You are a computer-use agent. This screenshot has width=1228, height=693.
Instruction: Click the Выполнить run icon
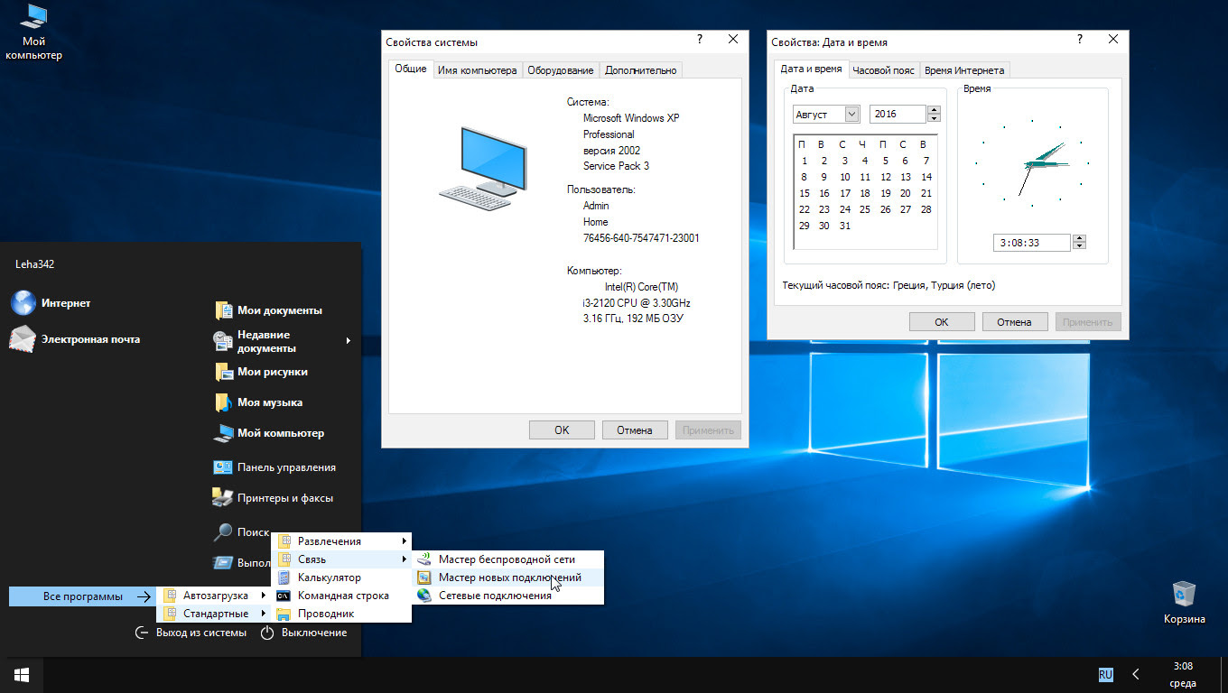pos(223,562)
